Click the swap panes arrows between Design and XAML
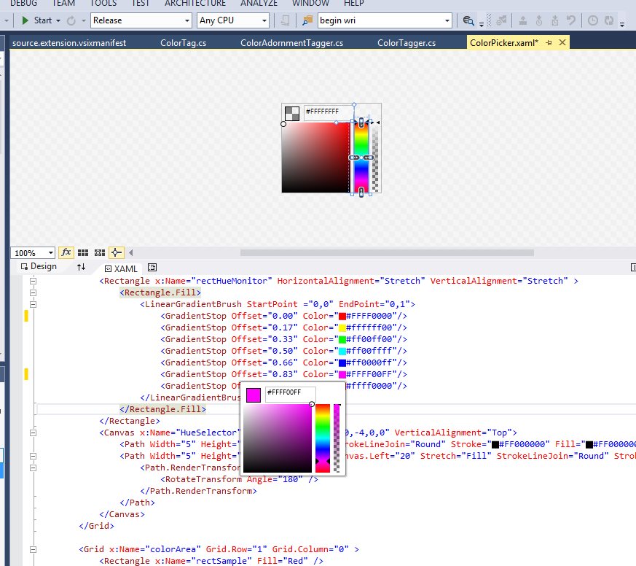 pos(81,267)
